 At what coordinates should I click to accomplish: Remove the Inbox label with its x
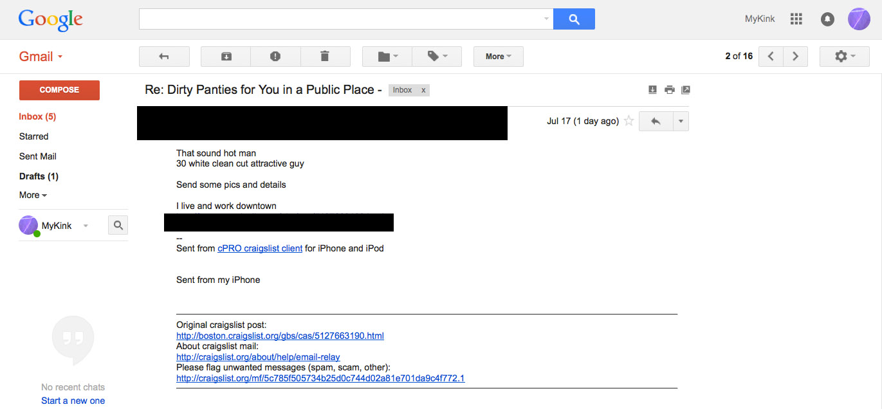click(423, 90)
